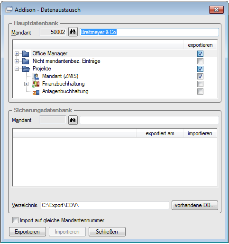Click the greyed-out Importieren button
The width and height of the screenshot is (229, 244).
[x=67, y=232]
